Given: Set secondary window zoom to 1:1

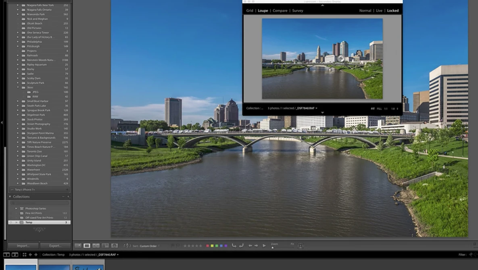Looking at the screenshot, I should click(x=386, y=109).
